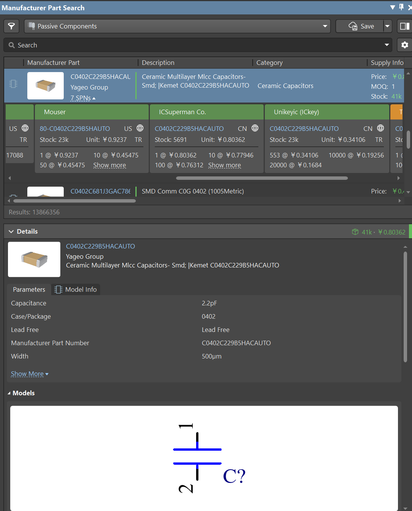Open the filter funnel icon
The image size is (412, 511).
[x=12, y=26]
